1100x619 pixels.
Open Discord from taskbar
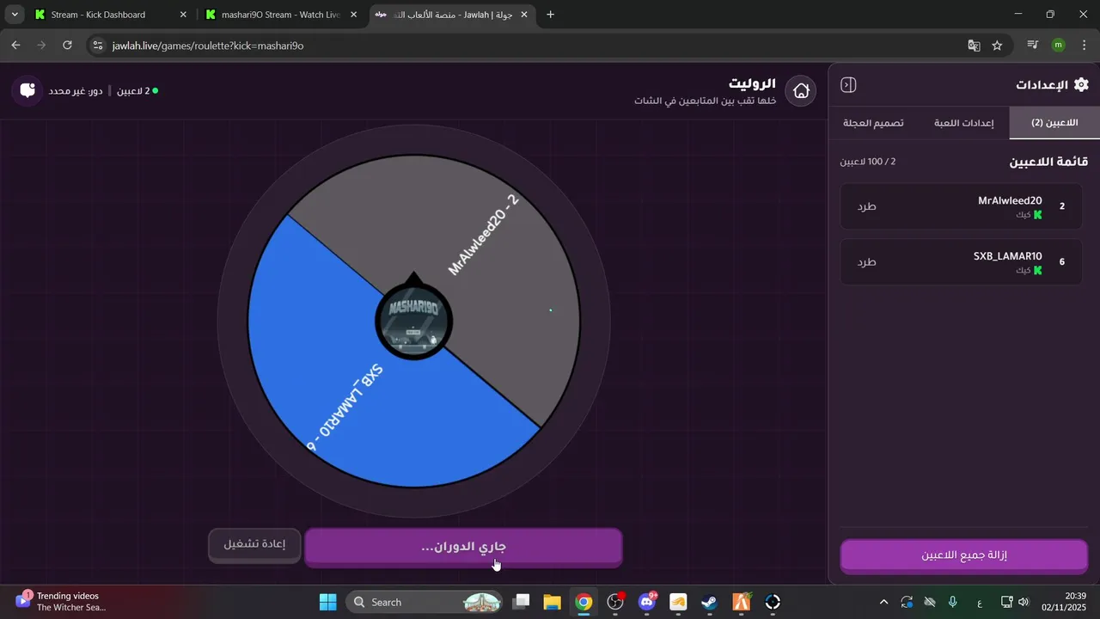pyautogui.click(x=647, y=602)
